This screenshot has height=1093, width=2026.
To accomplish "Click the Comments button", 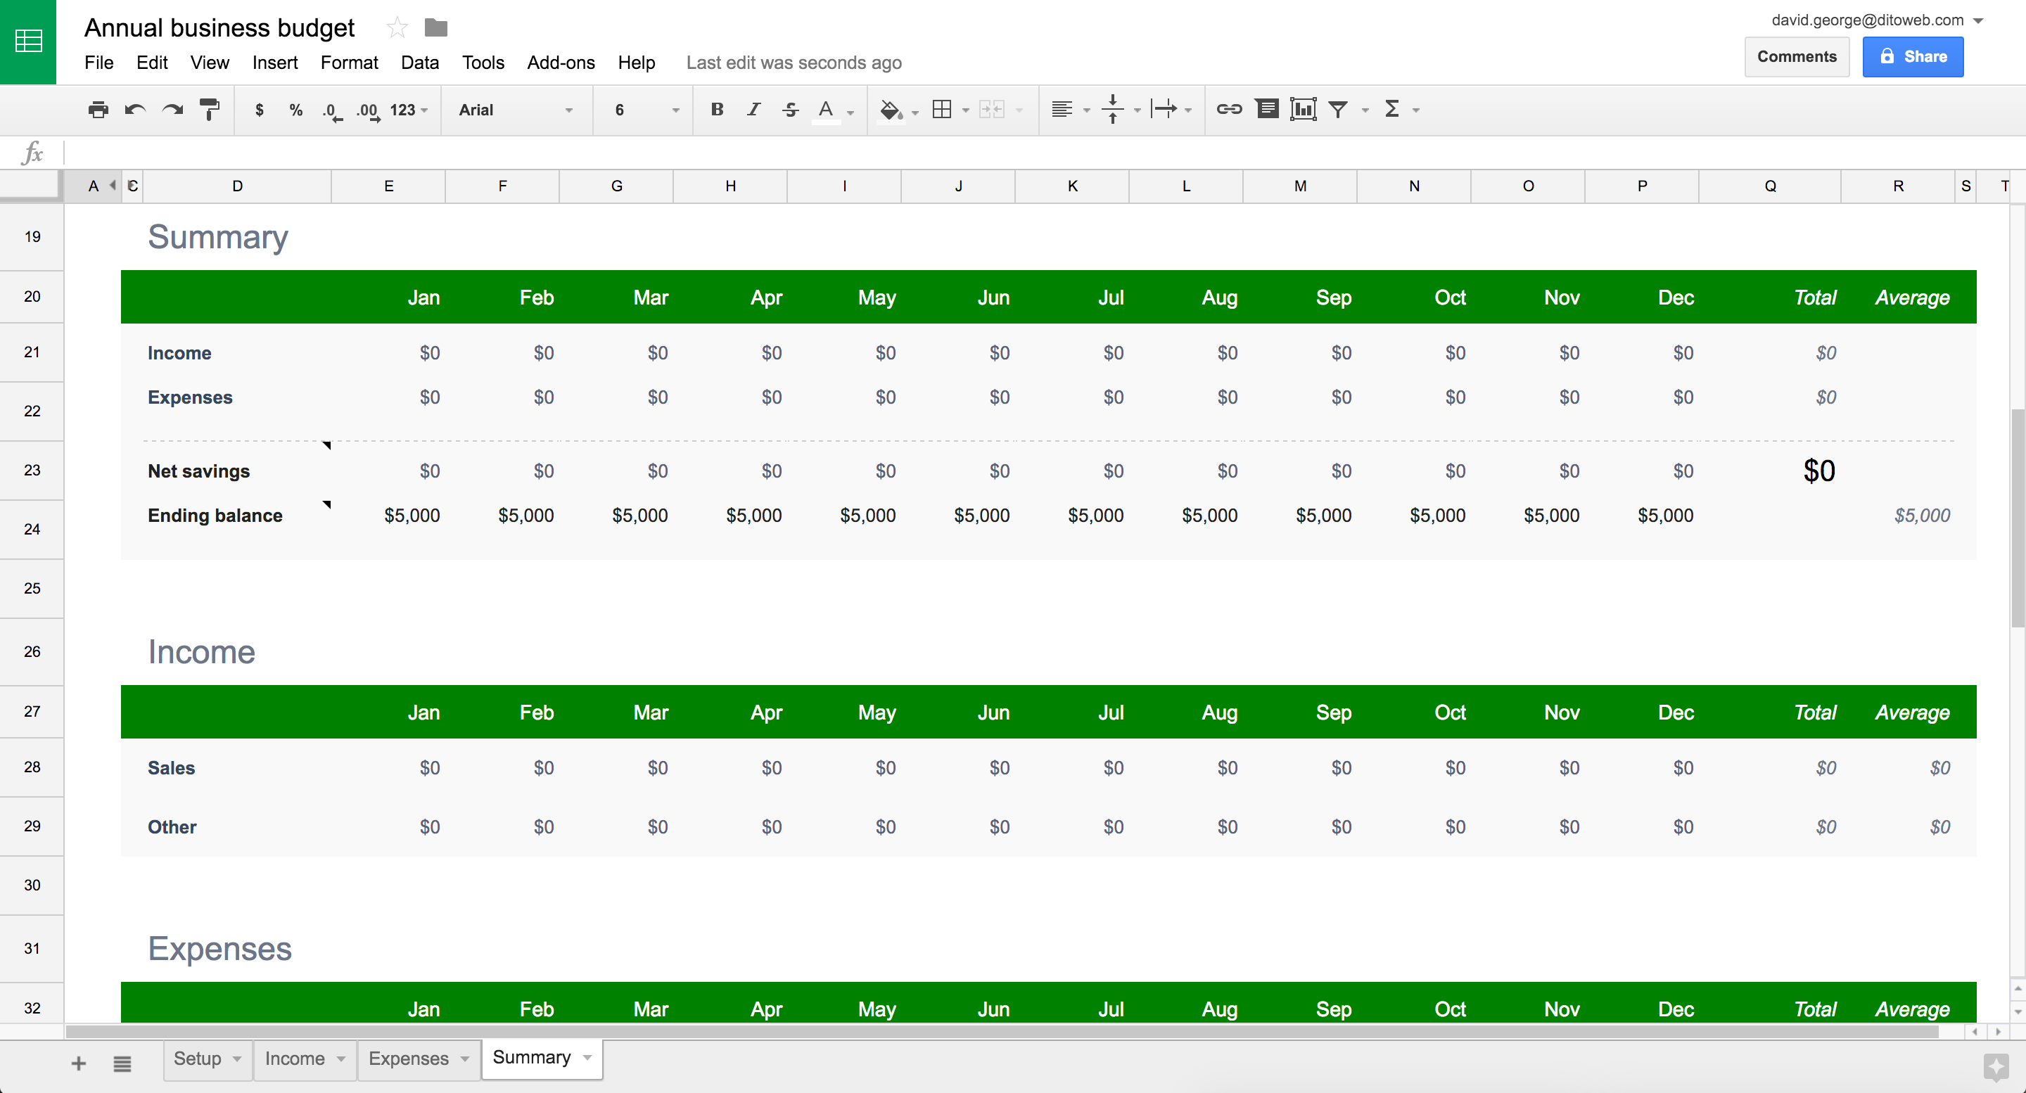I will click(x=1796, y=56).
